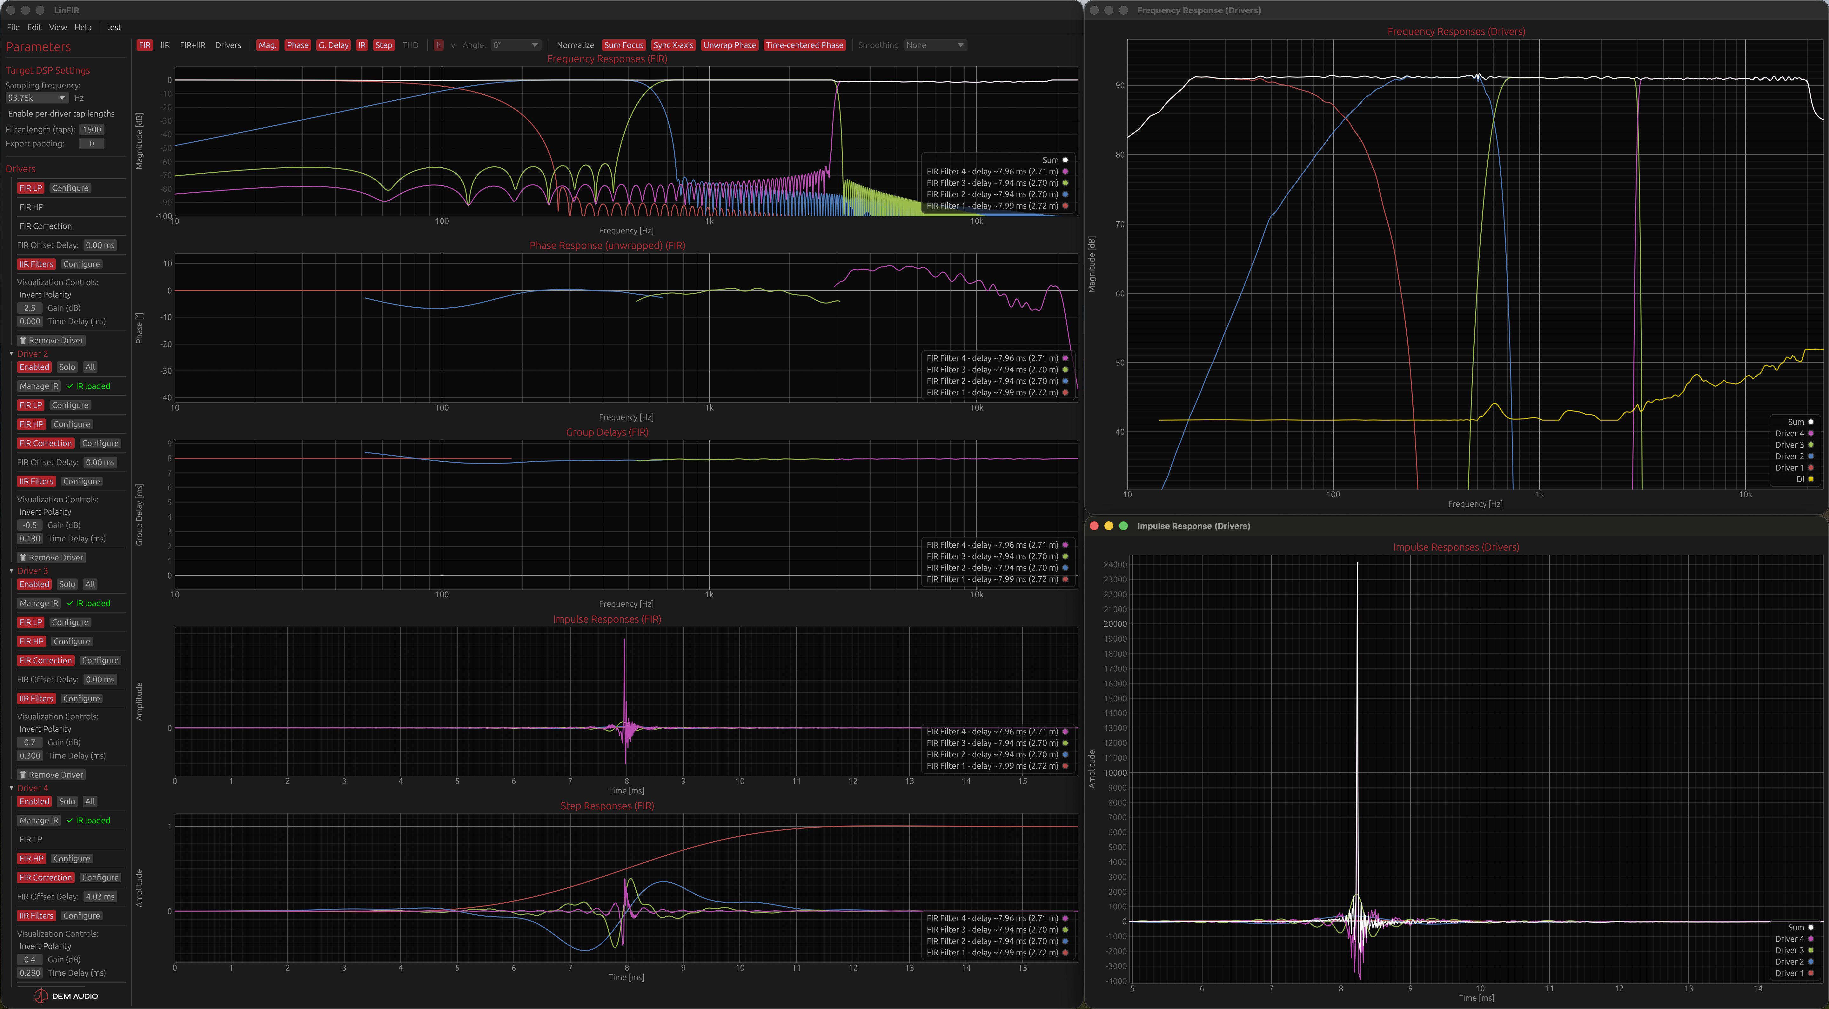1829x1009 pixels.
Task: Click Driver 4 legend marker in Impulse Response window
Action: 1811,939
